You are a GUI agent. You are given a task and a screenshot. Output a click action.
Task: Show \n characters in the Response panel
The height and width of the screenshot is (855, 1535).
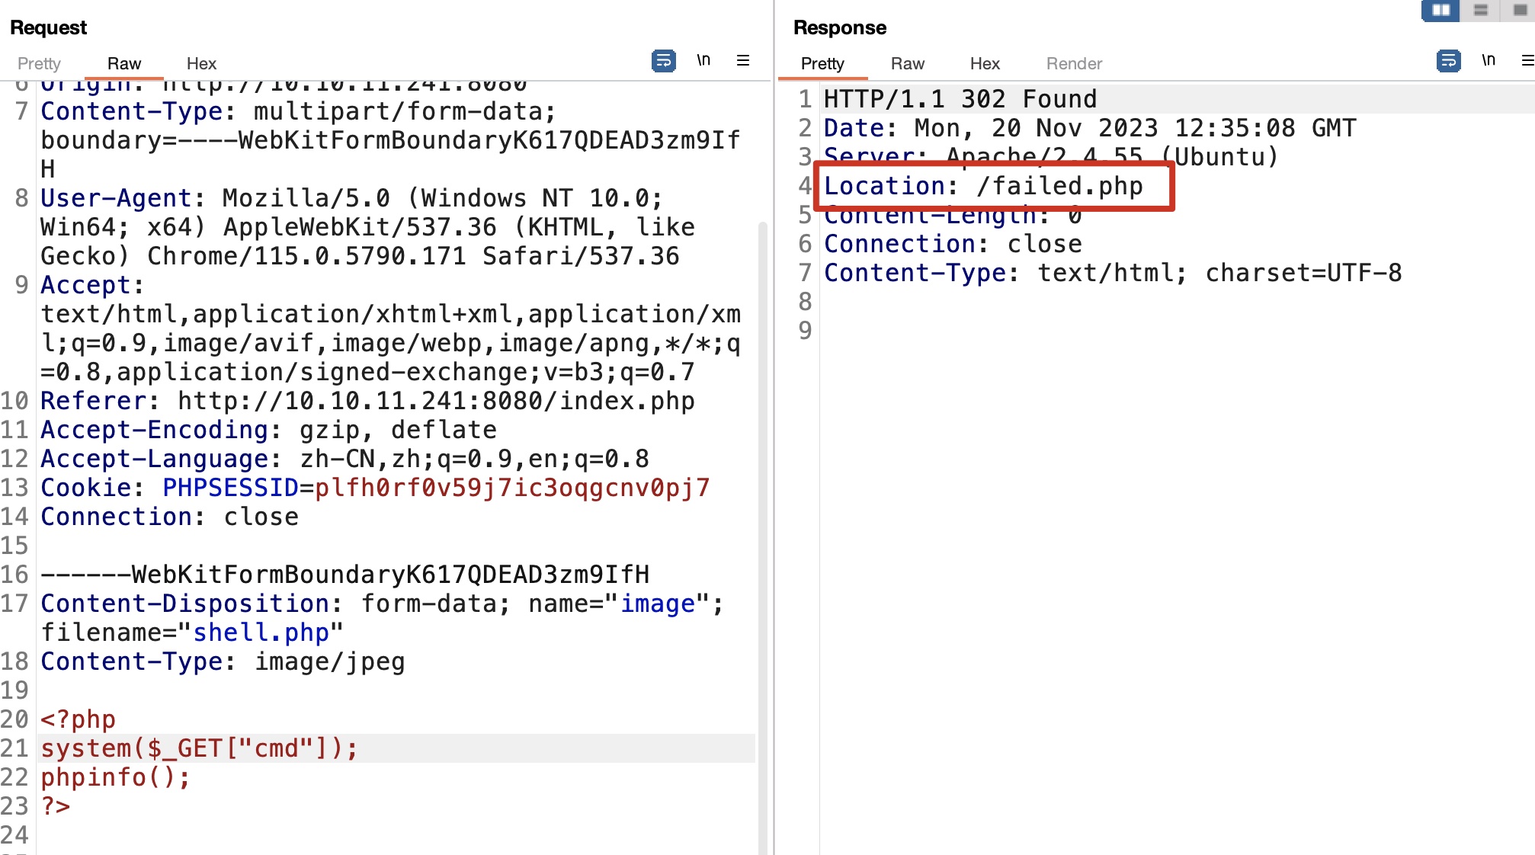[1488, 60]
